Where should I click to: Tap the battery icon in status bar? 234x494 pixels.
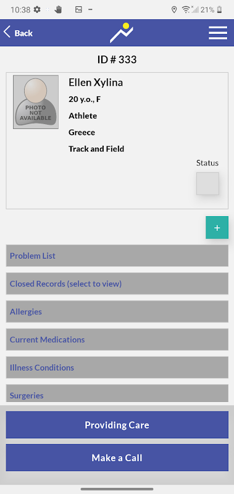[x=220, y=10]
